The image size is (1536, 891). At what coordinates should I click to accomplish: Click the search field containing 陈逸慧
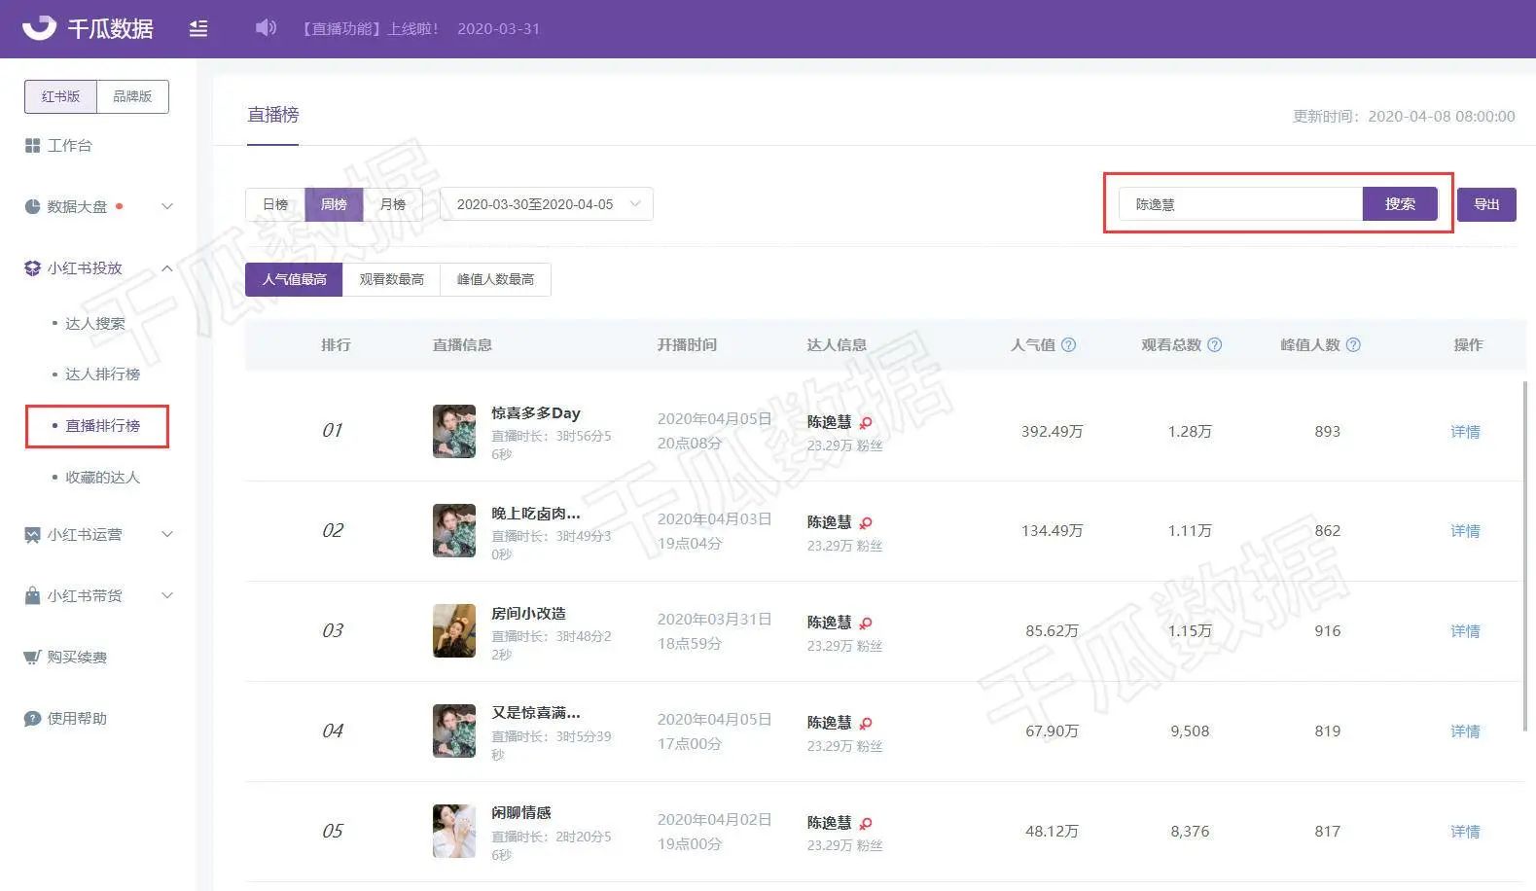pos(1240,204)
